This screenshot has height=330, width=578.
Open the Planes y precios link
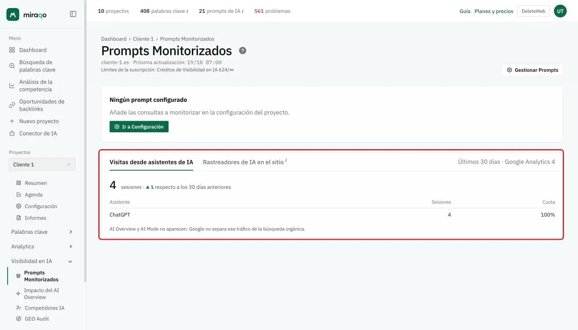(494, 11)
